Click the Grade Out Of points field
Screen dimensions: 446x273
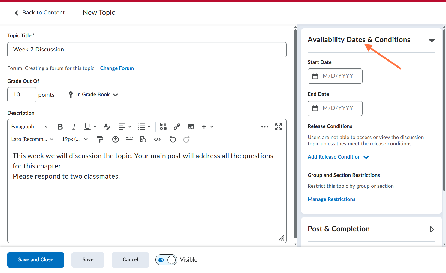point(22,95)
